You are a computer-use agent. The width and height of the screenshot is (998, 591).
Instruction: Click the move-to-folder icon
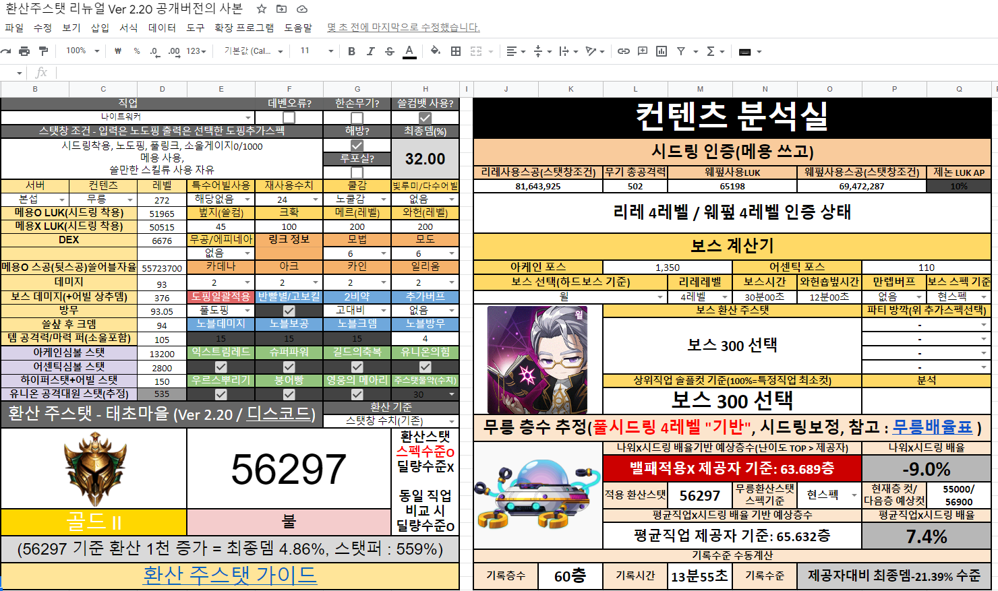point(281,9)
